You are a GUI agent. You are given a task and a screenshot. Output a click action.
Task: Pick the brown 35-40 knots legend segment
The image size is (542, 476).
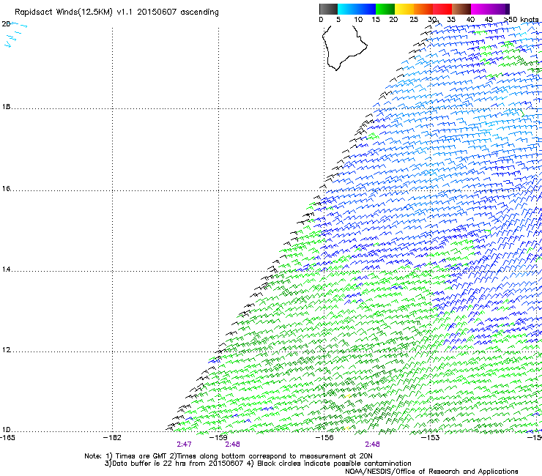point(461,9)
